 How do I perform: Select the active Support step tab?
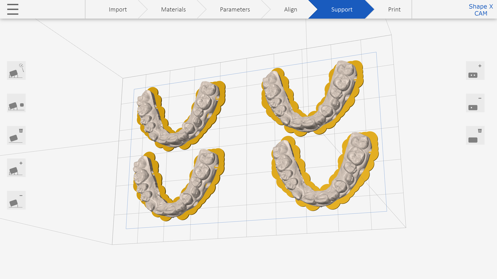click(342, 10)
